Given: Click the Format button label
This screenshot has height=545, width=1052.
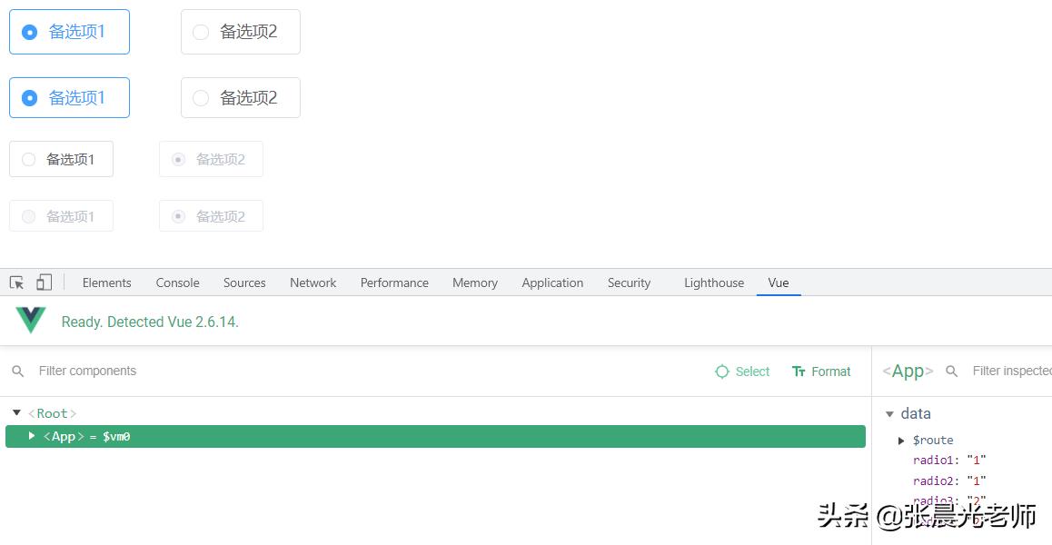Looking at the screenshot, I should (830, 372).
